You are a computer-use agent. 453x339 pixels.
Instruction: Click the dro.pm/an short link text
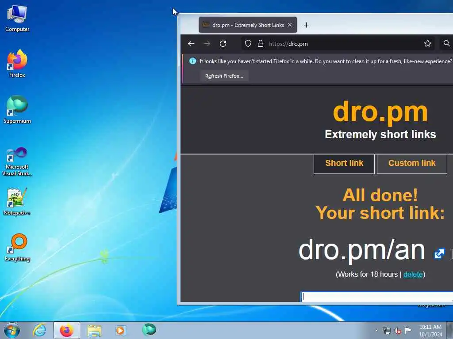pyautogui.click(x=362, y=250)
